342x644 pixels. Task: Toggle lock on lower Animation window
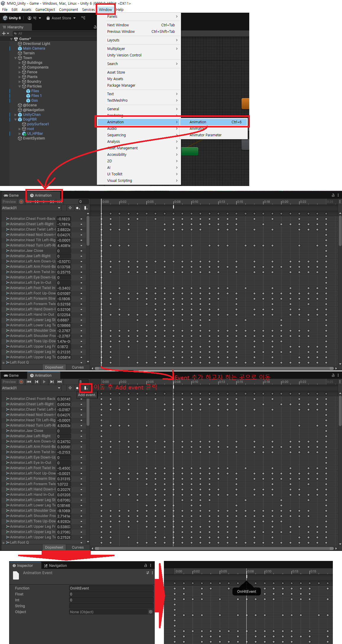pos(333,375)
